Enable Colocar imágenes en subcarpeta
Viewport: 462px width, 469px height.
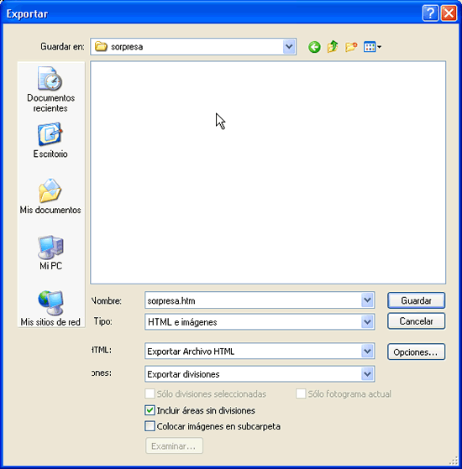150,426
